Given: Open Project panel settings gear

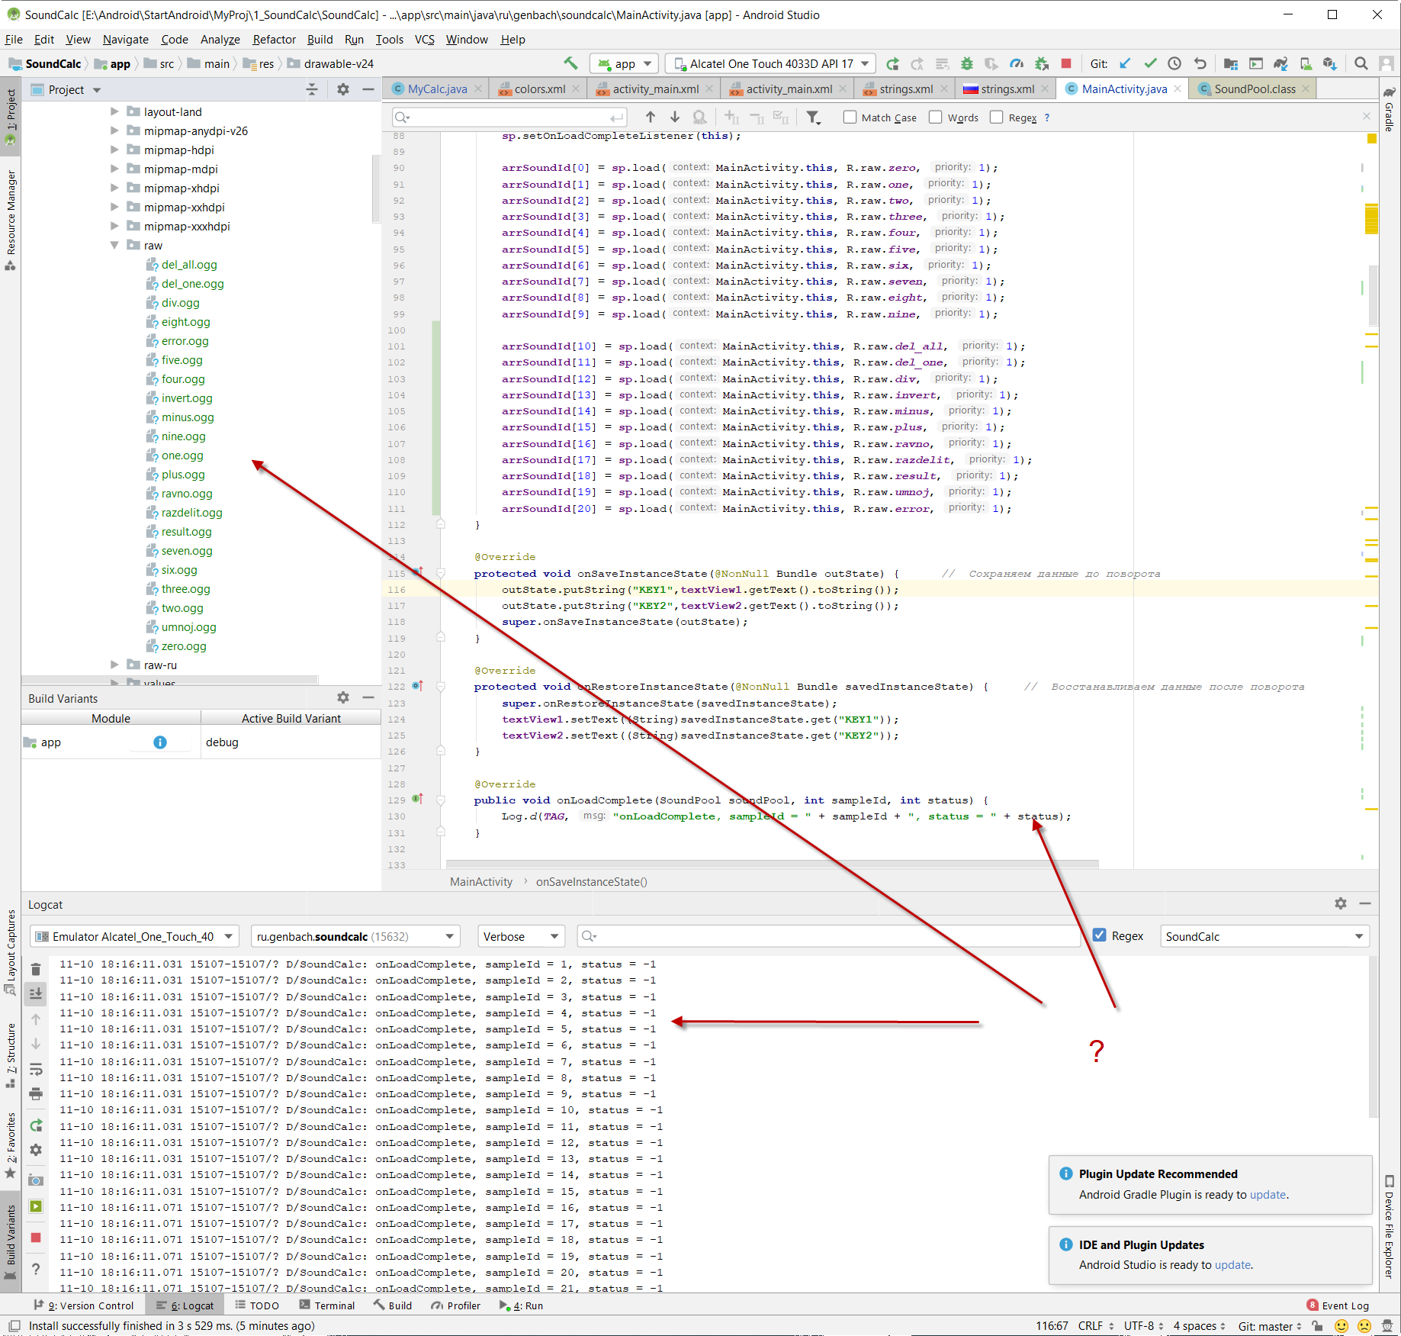Looking at the screenshot, I should click(x=342, y=90).
